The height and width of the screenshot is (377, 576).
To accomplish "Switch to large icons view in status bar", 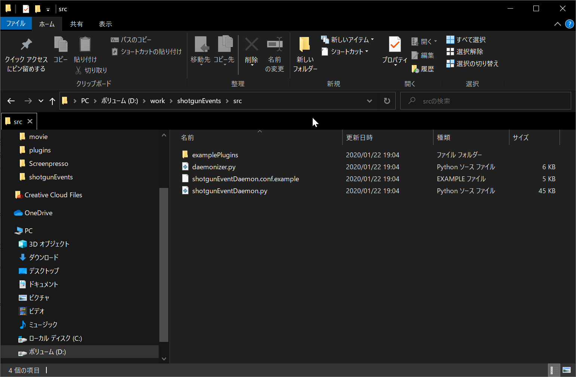I will point(567,370).
